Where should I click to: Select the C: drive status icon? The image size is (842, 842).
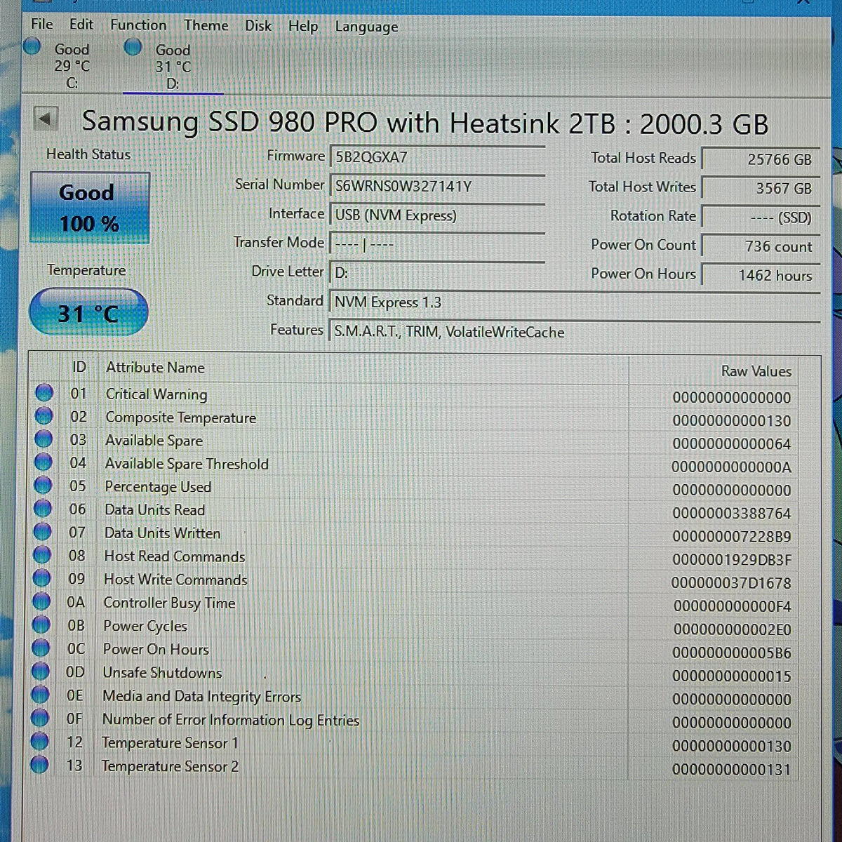[x=32, y=47]
